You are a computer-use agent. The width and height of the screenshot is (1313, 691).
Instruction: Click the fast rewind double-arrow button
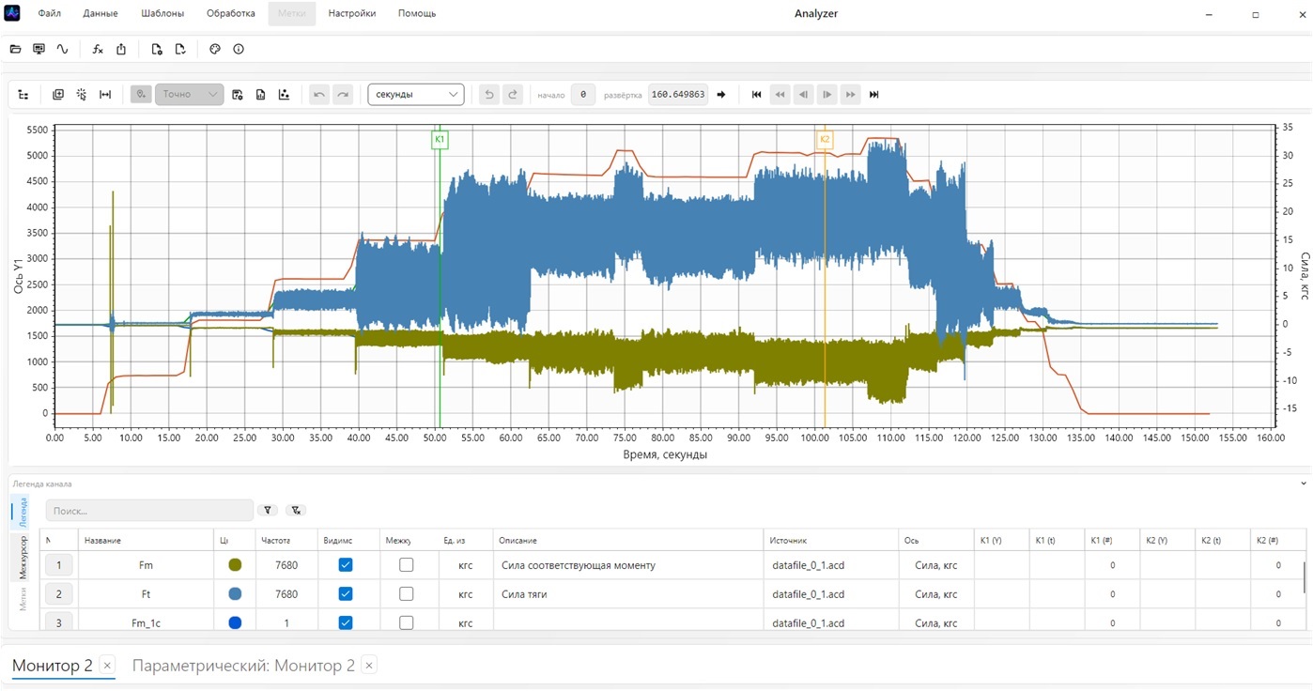click(780, 94)
